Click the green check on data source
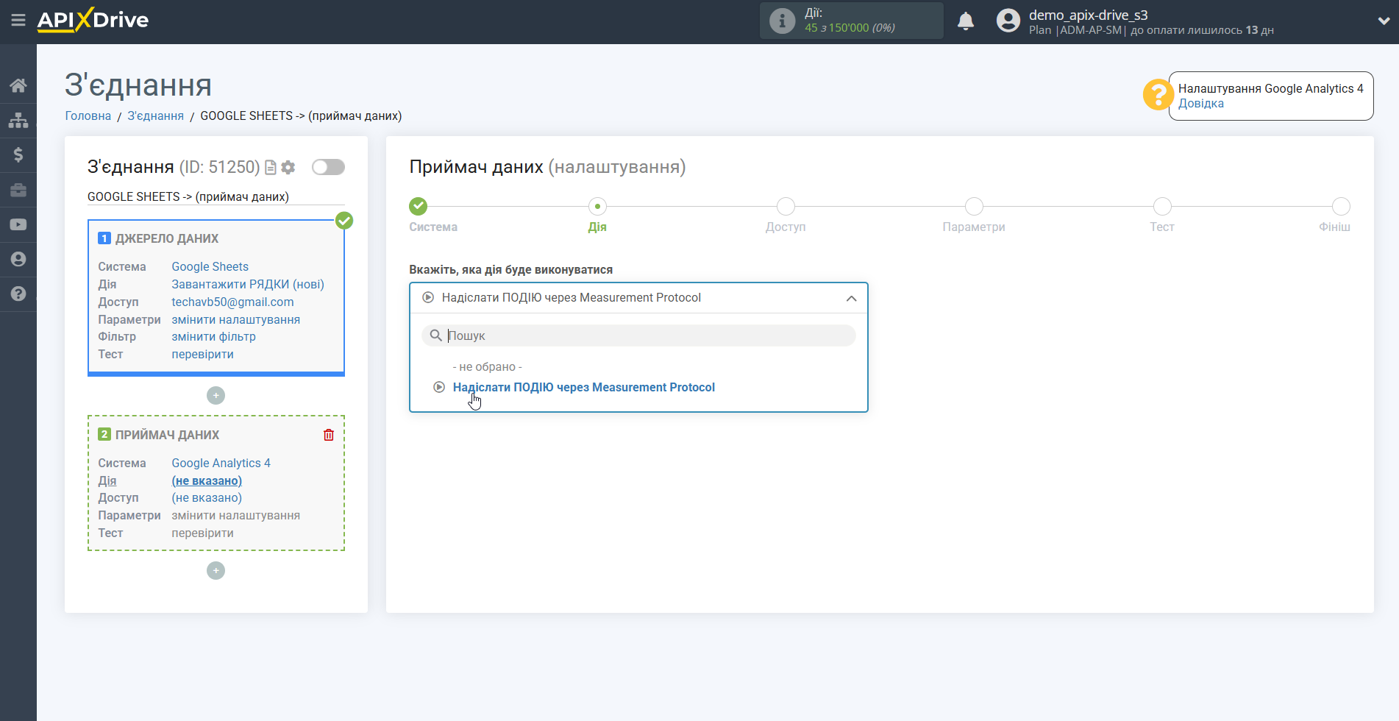The height and width of the screenshot is (721, 1399). tap(344, 220)
